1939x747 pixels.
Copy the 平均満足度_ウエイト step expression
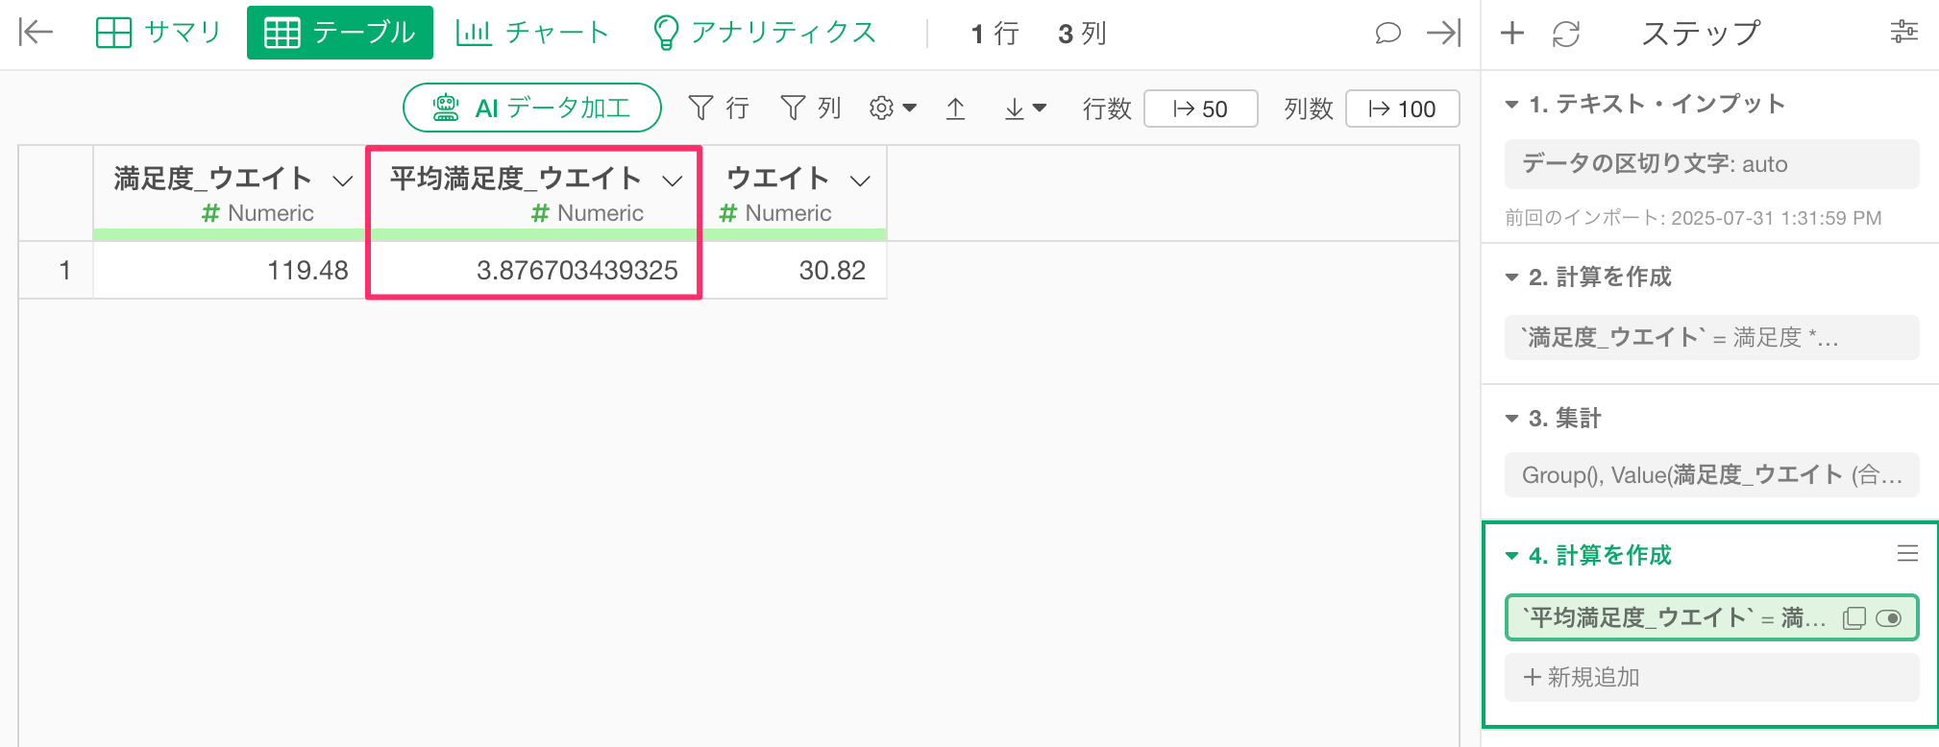[1853, 618]
